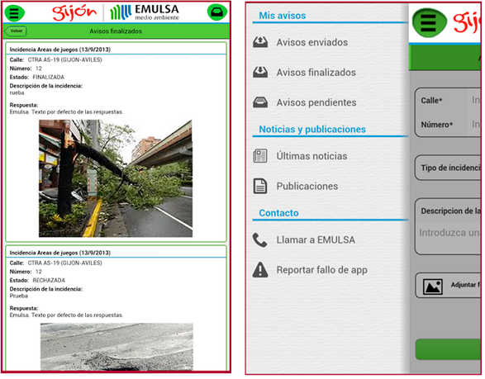Click the Avisos finalizados download tray icon

(x=260, y=72)
